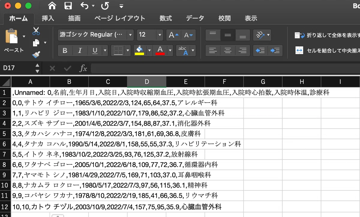
Task: Save the workbook with the floppy icon
Action: click(x=68, y=5)
